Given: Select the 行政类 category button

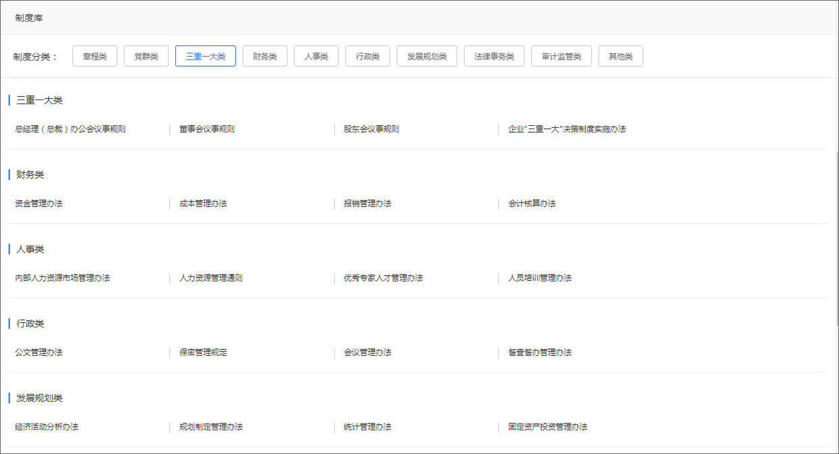Looking at the screenshot, I should pyautogui.click(x=367, y=56).
